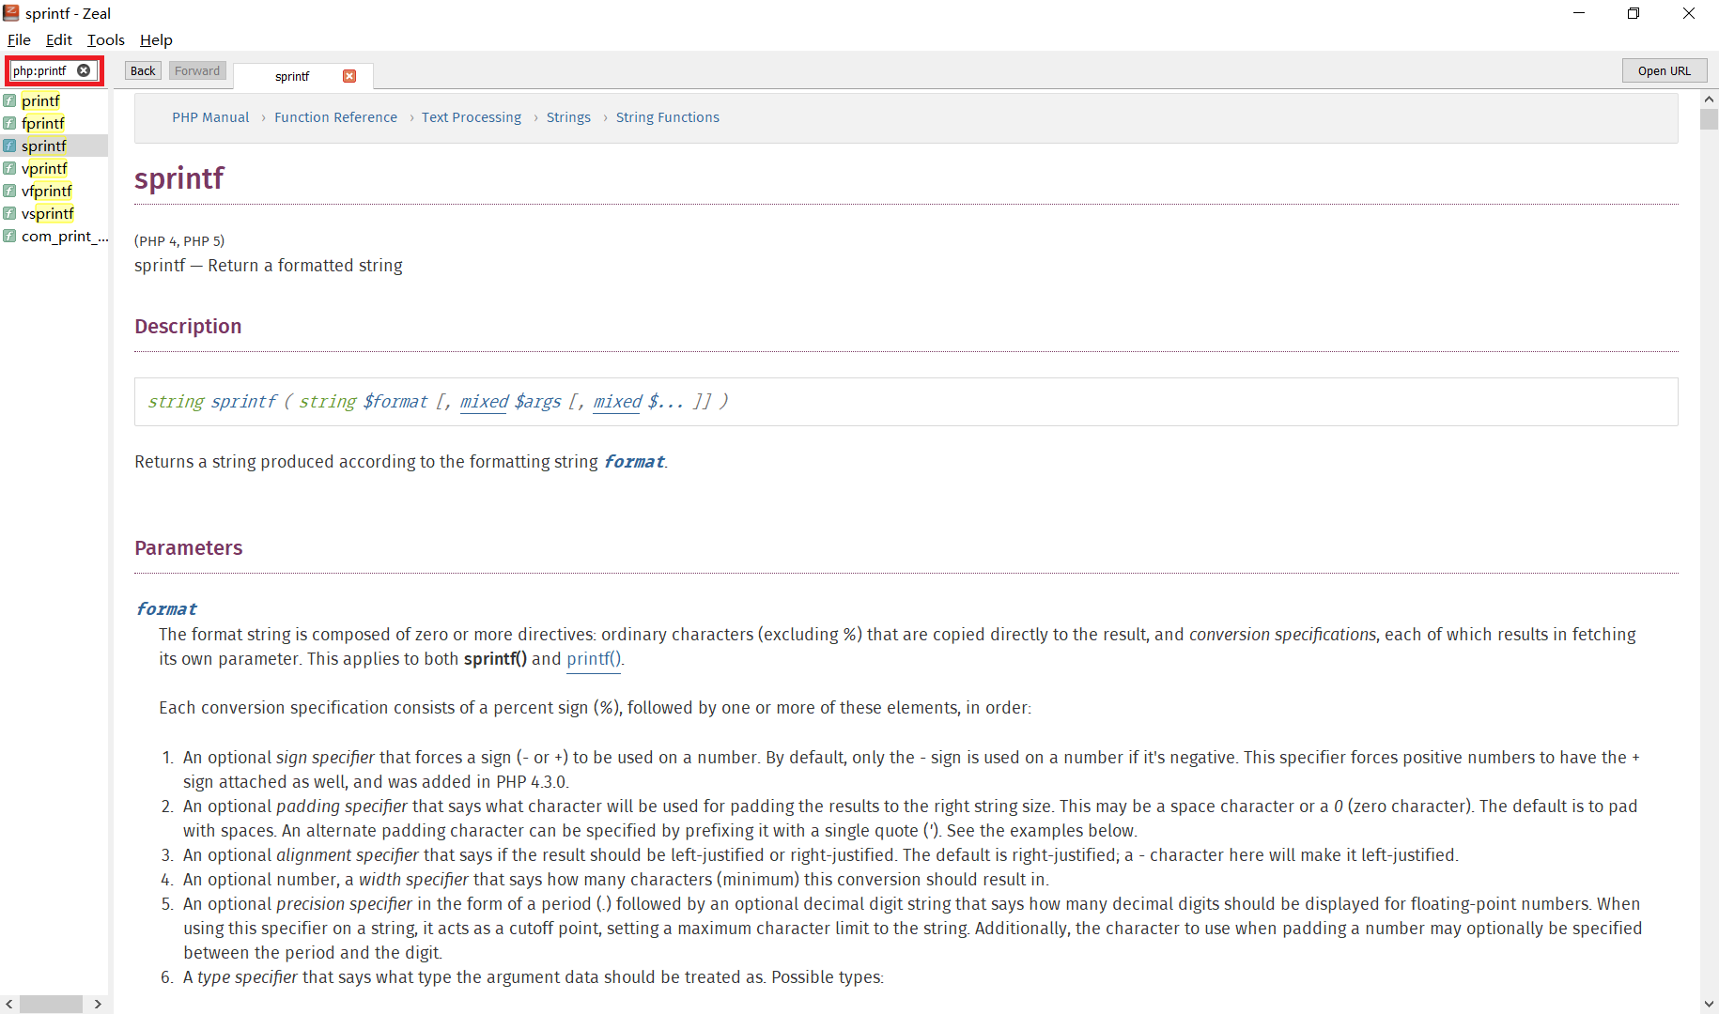Click the Parameters section heading
The height and width of the screenshot is (1014, 1719).
(x=188, y=548)
